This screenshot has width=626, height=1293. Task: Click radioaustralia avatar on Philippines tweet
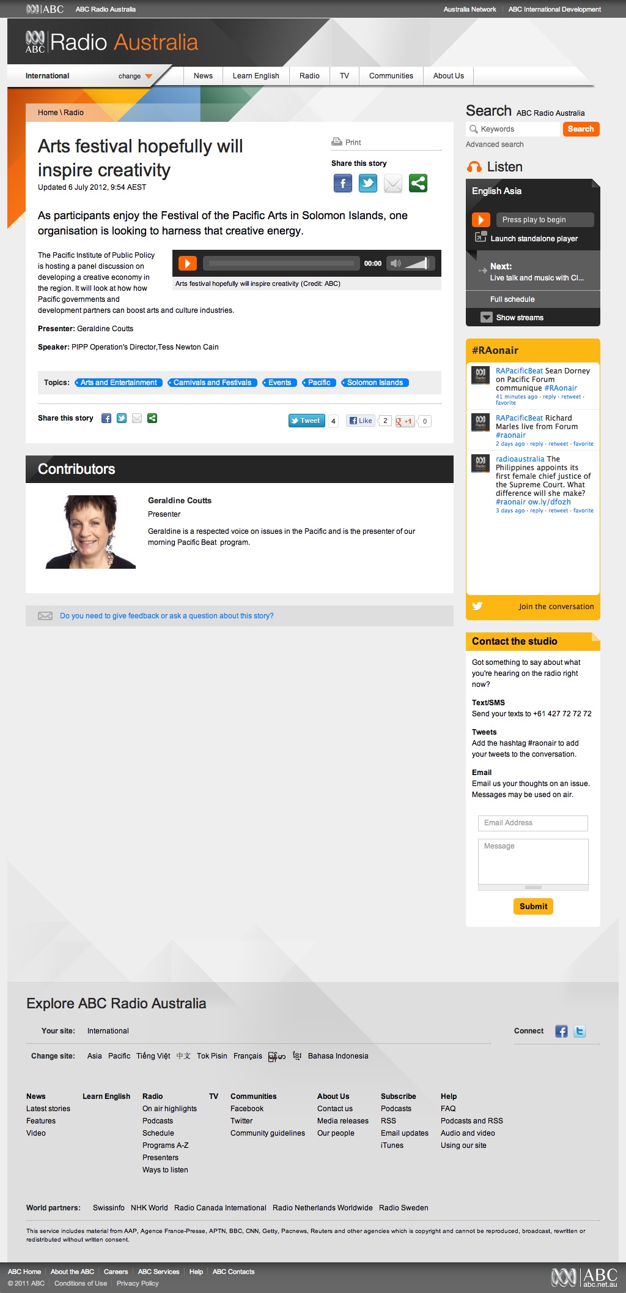(x=481, y=463)
